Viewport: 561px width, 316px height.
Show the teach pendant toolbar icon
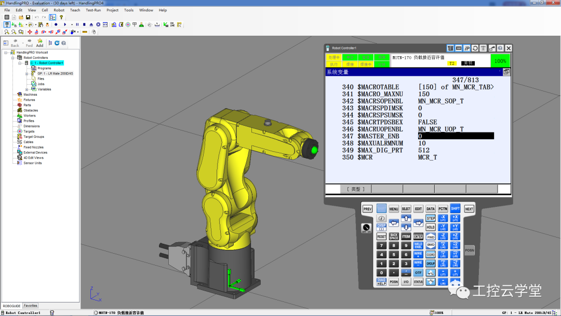(7, 25)
